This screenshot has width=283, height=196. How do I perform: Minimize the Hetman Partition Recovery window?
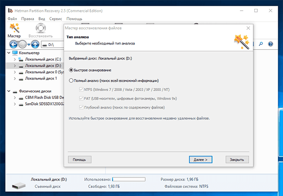click(242, 11)
